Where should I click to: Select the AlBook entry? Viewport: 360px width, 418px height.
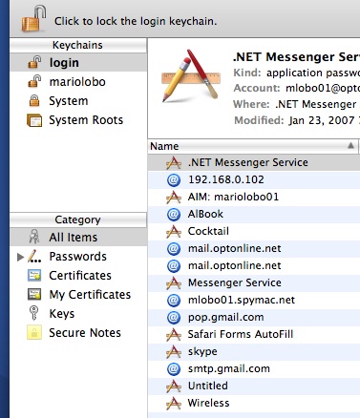(254, 214)
